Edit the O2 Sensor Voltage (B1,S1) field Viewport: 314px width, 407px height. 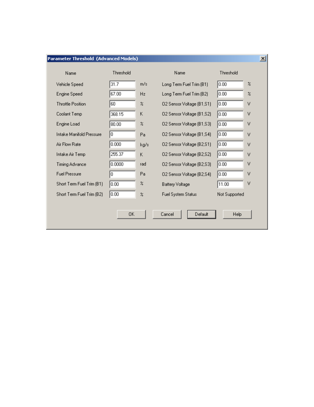(x=230, y=104)
